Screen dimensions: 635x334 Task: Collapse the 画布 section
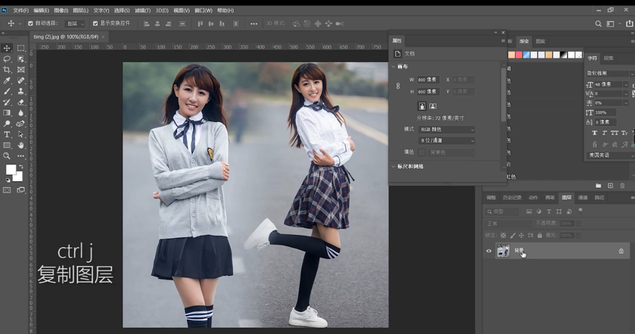(393, 66)
